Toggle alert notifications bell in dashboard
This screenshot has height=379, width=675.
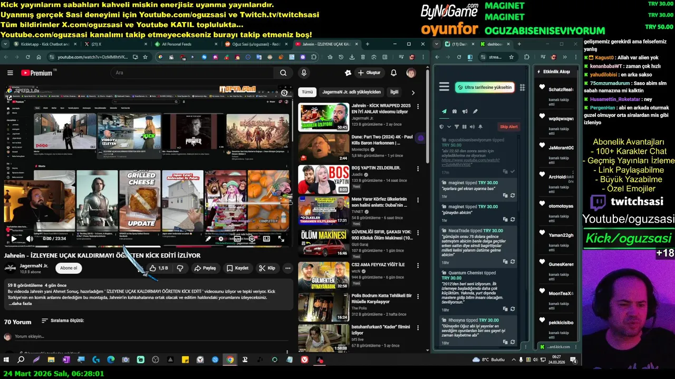[x=480, y=127]
